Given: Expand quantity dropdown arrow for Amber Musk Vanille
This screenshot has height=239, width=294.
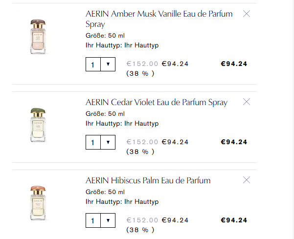Looking at the screenshot, I should [108, 64].
